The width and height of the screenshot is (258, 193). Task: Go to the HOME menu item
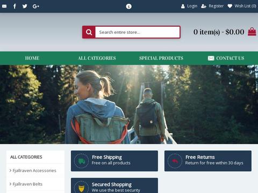coord(32,58)
